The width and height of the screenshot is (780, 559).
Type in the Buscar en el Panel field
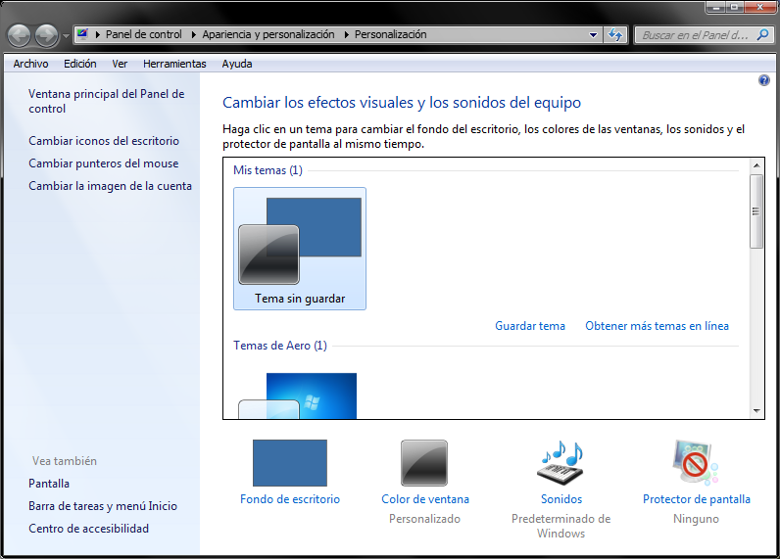696,34
